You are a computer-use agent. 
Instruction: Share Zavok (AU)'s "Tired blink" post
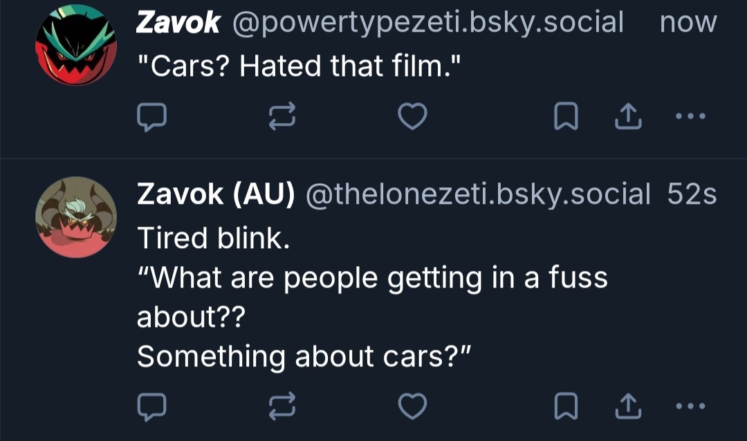(628, 406)
